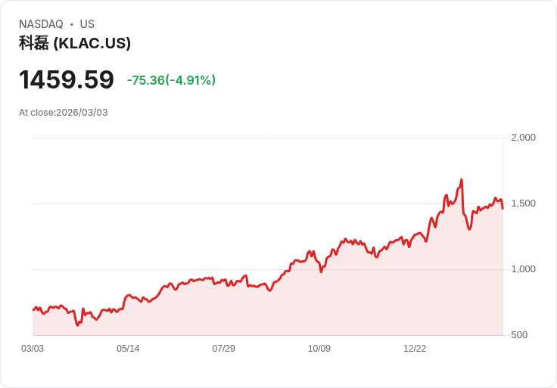
Task: Click the leftmost start of the price line
Action: [x=33, y=310]
